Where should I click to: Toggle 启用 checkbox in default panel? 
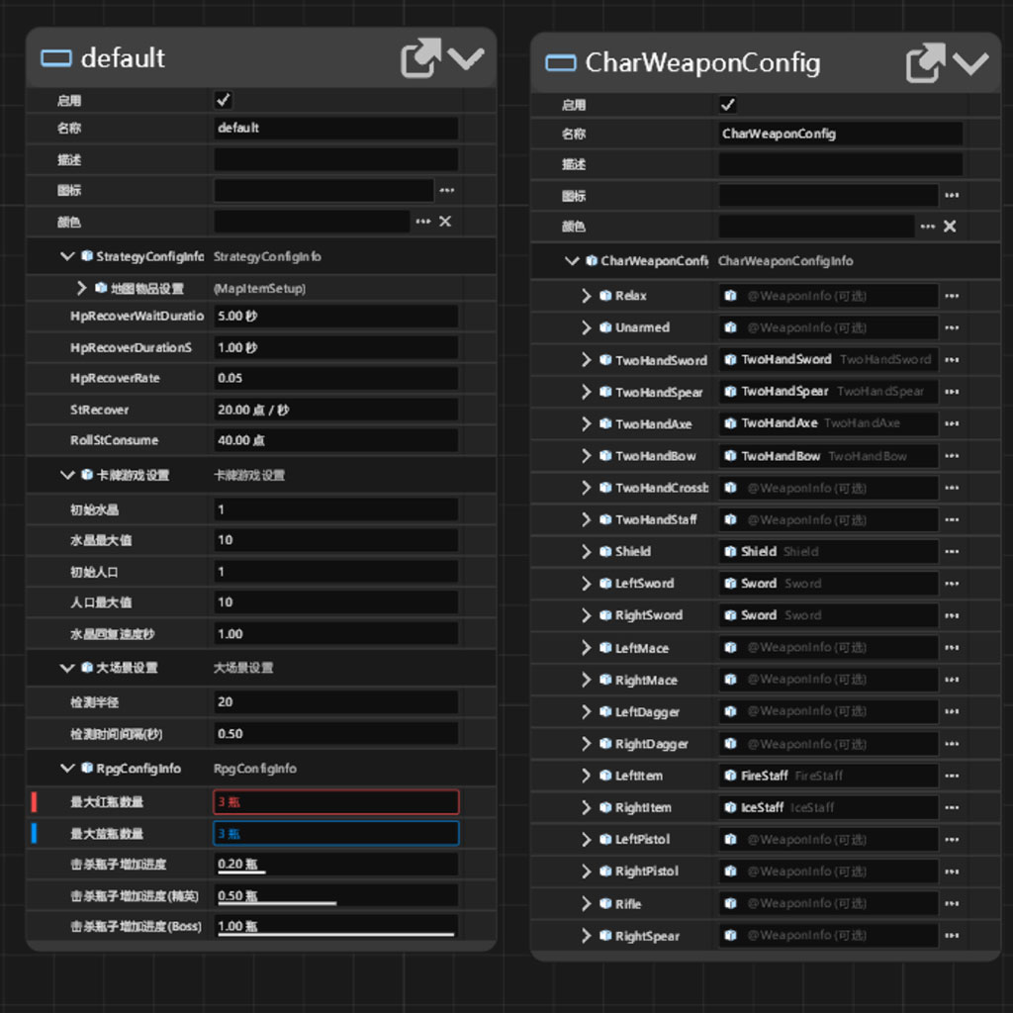[x=224, y=100]
